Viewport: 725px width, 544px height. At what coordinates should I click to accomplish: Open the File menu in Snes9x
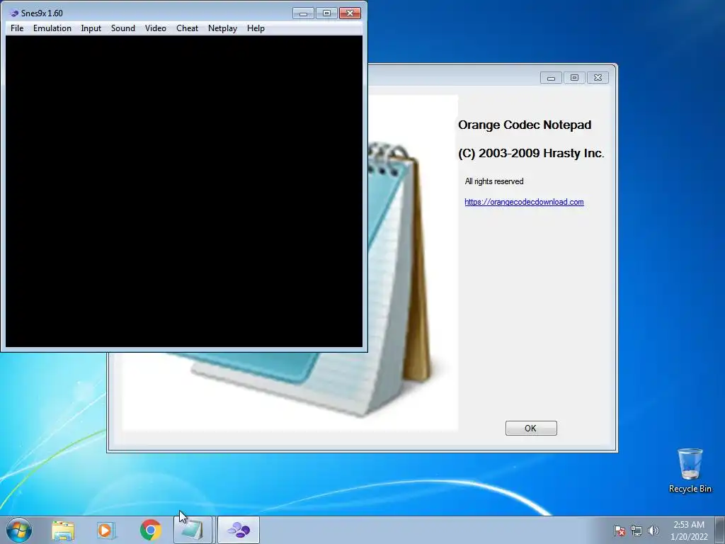click(17, 28)
